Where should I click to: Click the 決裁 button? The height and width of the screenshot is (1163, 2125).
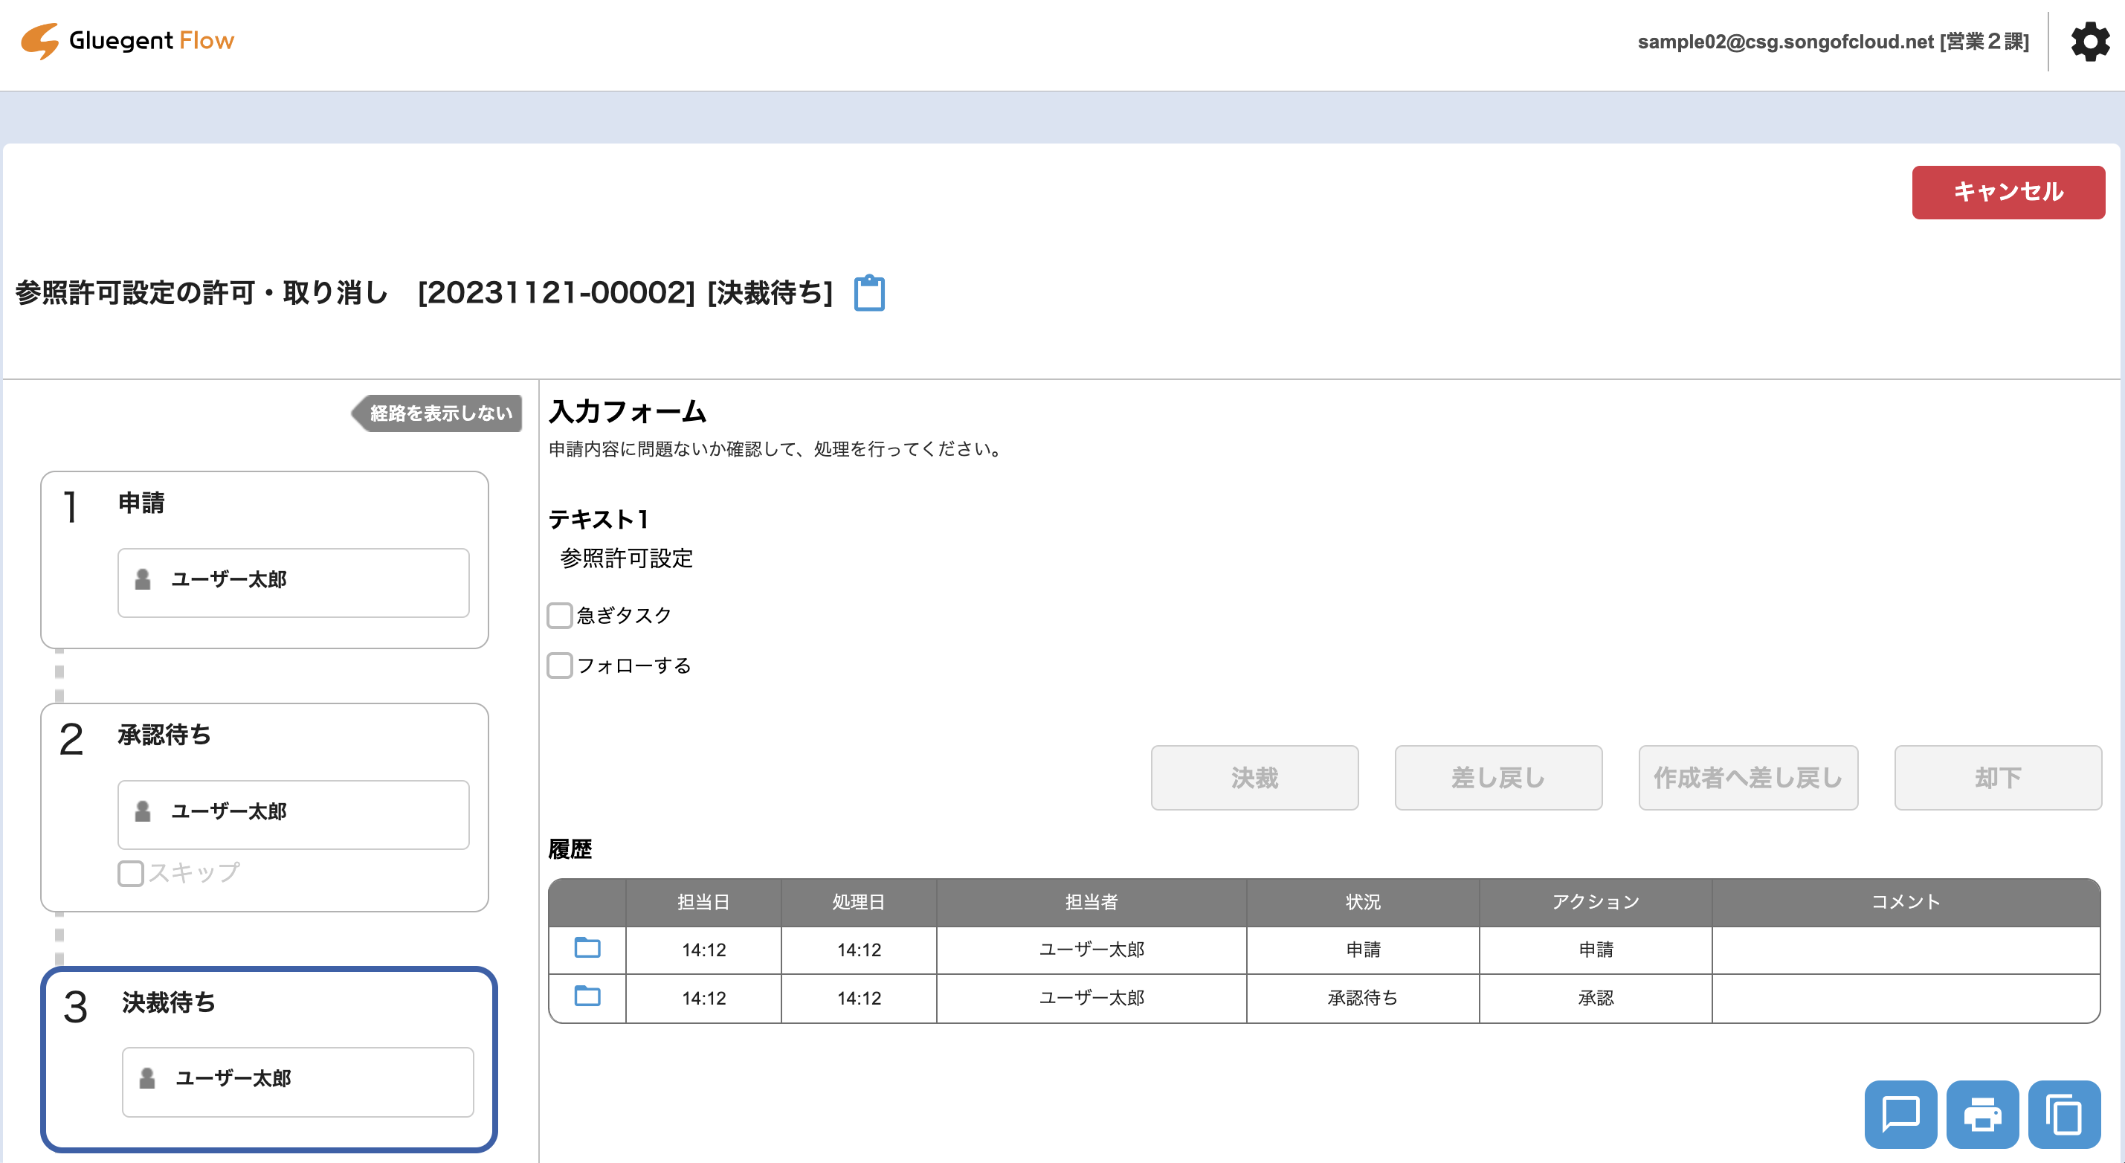coord(1254,778)
